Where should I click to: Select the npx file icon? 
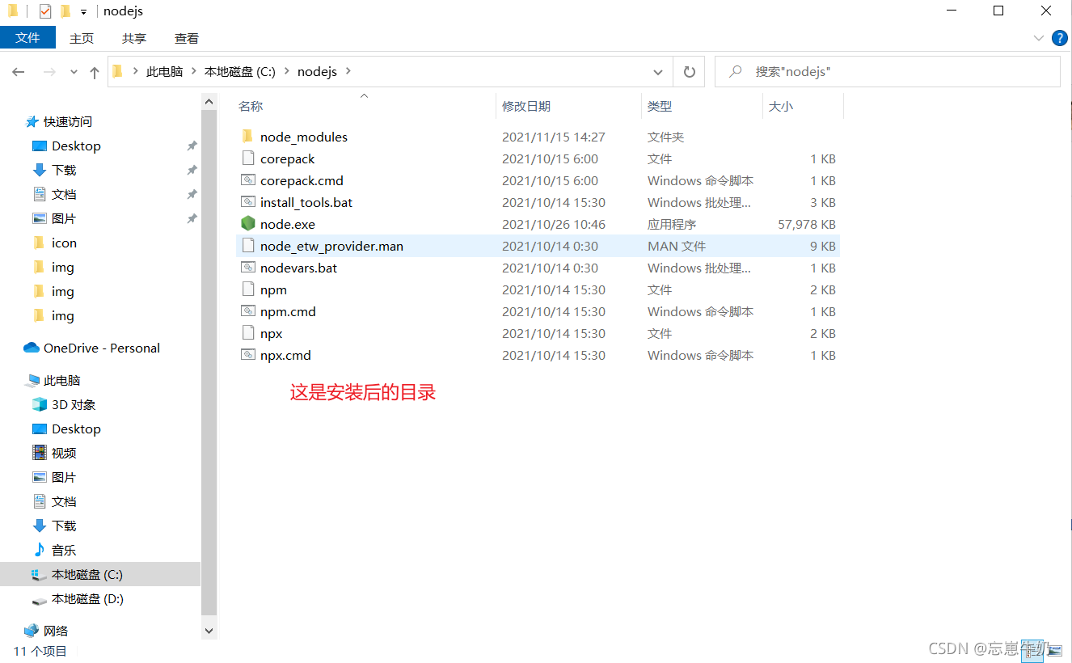click(x=247, y=333)
